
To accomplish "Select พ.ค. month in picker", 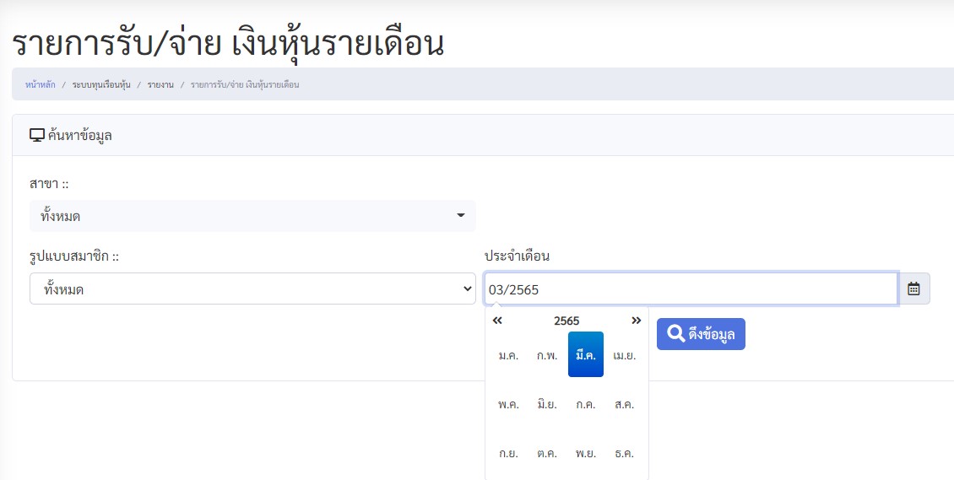I will pyautogui.click(x=508, y=404).
